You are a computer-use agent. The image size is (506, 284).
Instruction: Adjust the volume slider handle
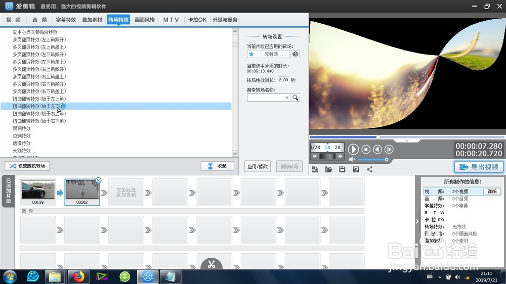click(386, 160)
